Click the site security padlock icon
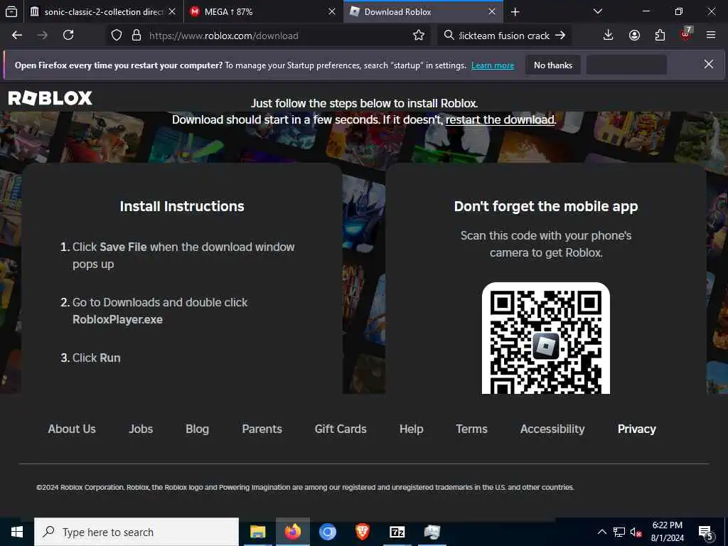 (136, 36)
